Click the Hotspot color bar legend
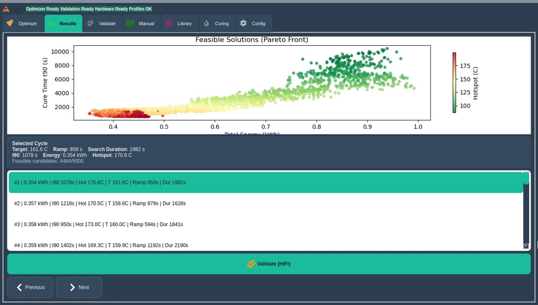Viewport: 538px width, 305px height. pos(454,82)
